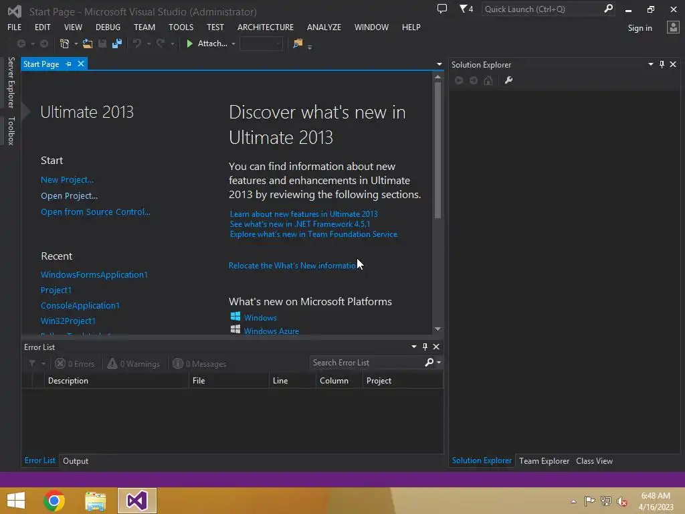Click the Save toolbar icon
The width and height of the screenshot is (685, 514).
pos(102,44)
